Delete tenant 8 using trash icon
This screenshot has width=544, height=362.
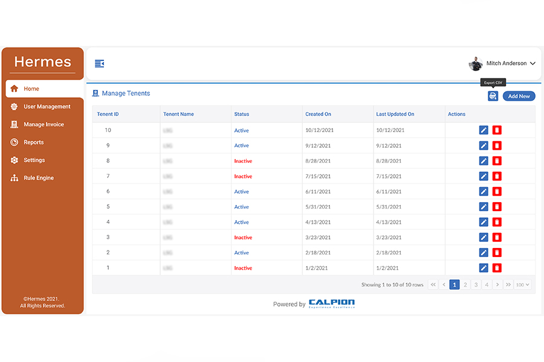(x=497, y=161)
